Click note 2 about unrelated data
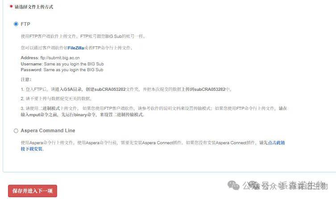 pyautogui.click(x=57, y=99)
